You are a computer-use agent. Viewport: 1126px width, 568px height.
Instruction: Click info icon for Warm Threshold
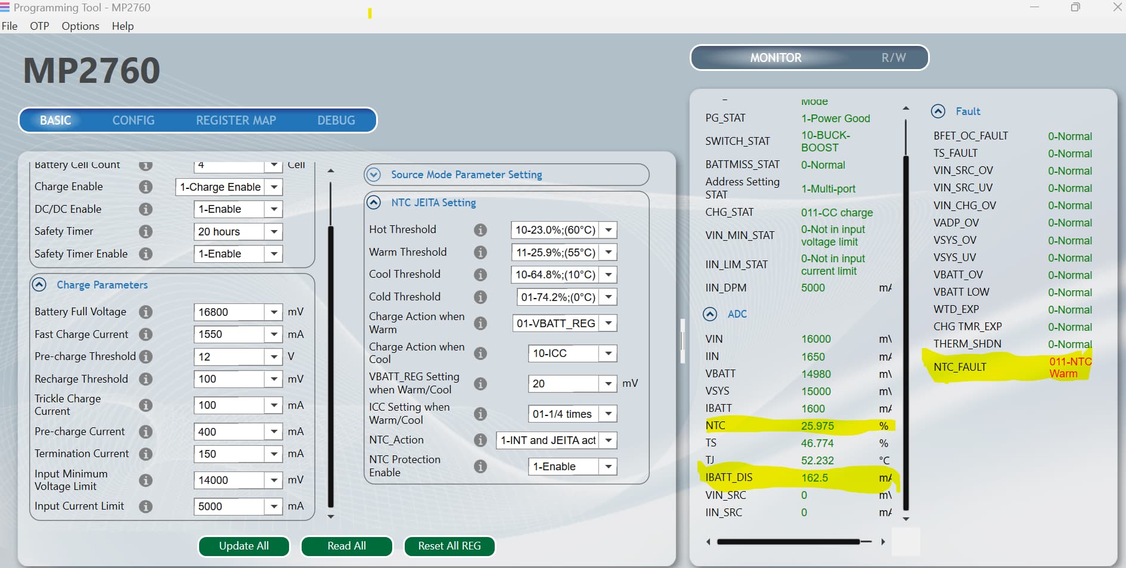pos(480,252)
